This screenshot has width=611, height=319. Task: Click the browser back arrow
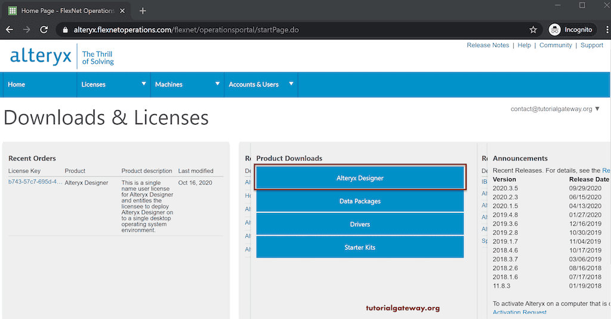[x=10, y=30]
